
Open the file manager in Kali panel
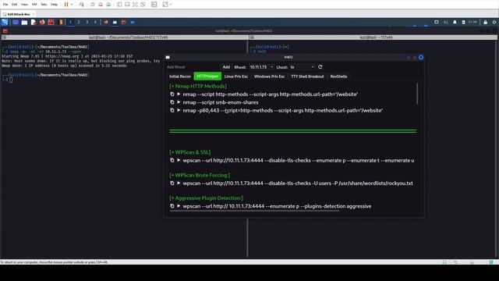pyautogui.click(x=24, y=22)
